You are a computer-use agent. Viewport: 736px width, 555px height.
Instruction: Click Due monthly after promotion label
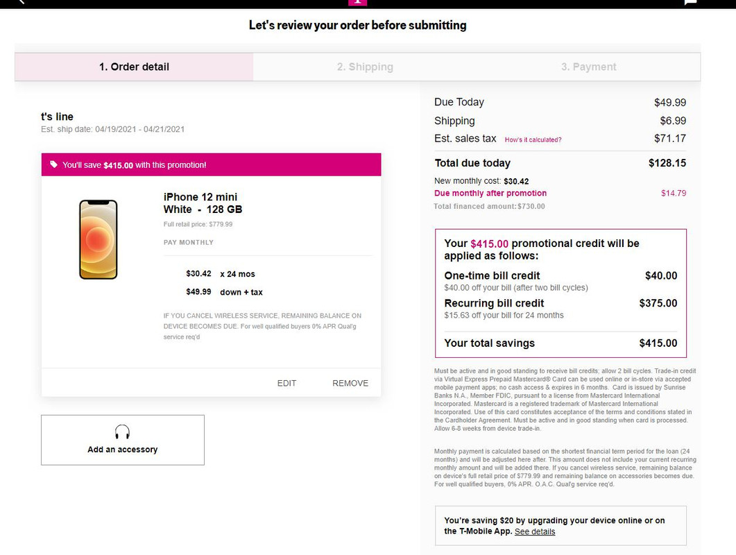pos(490,193)
